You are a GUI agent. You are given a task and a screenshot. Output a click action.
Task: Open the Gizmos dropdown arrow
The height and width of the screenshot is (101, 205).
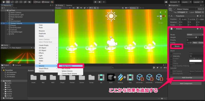click(137, 8)
